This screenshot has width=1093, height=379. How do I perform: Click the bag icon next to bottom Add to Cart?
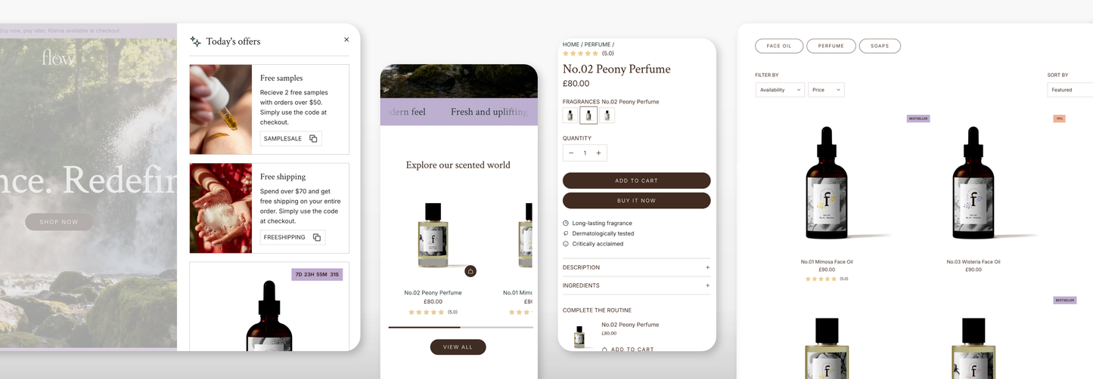pyautogui.click(x=604, y=350)
